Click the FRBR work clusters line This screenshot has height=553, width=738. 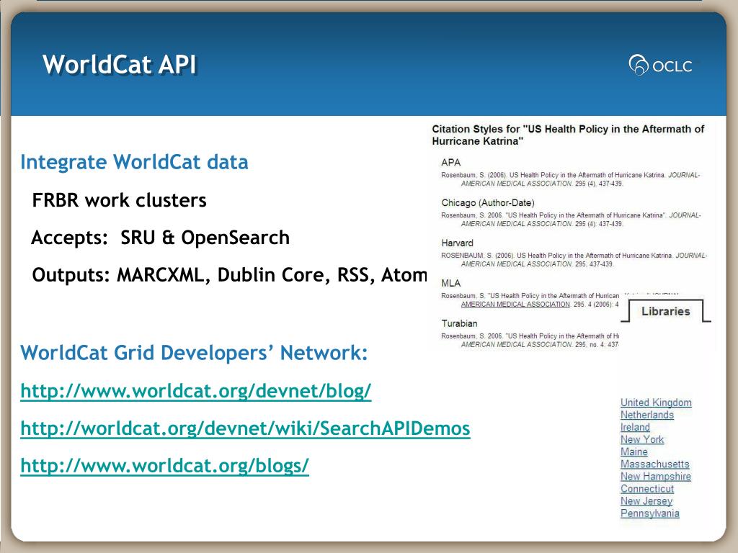pos(119,200)
